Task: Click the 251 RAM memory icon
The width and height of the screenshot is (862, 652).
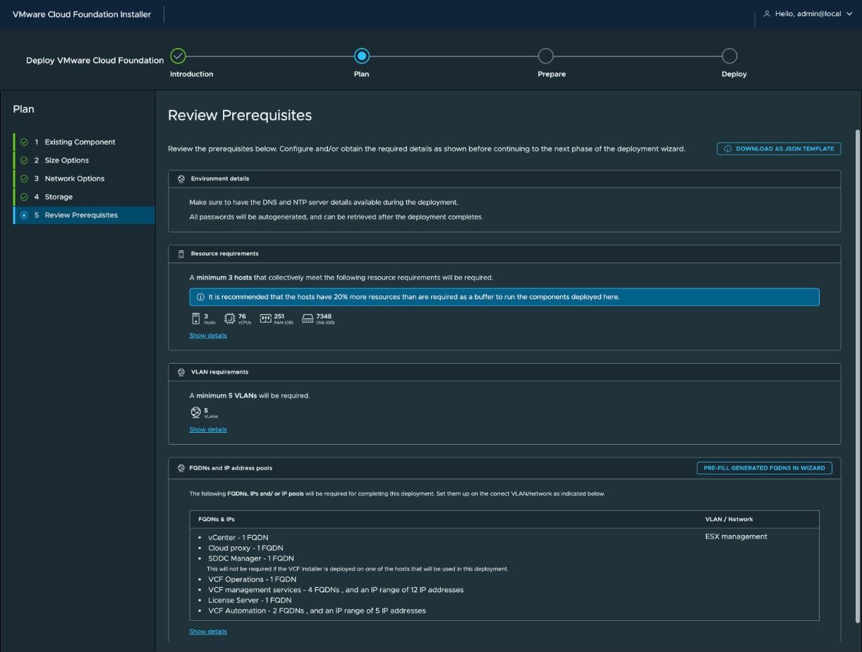Action: [x=266, y=319]
